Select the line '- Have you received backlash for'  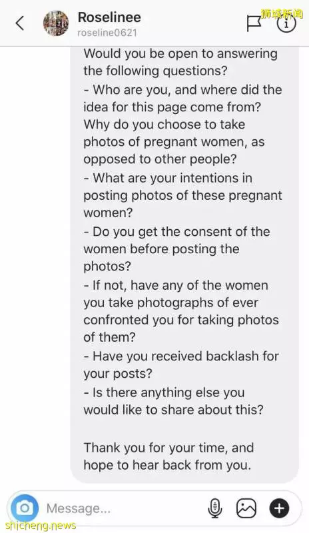[181, 356]
